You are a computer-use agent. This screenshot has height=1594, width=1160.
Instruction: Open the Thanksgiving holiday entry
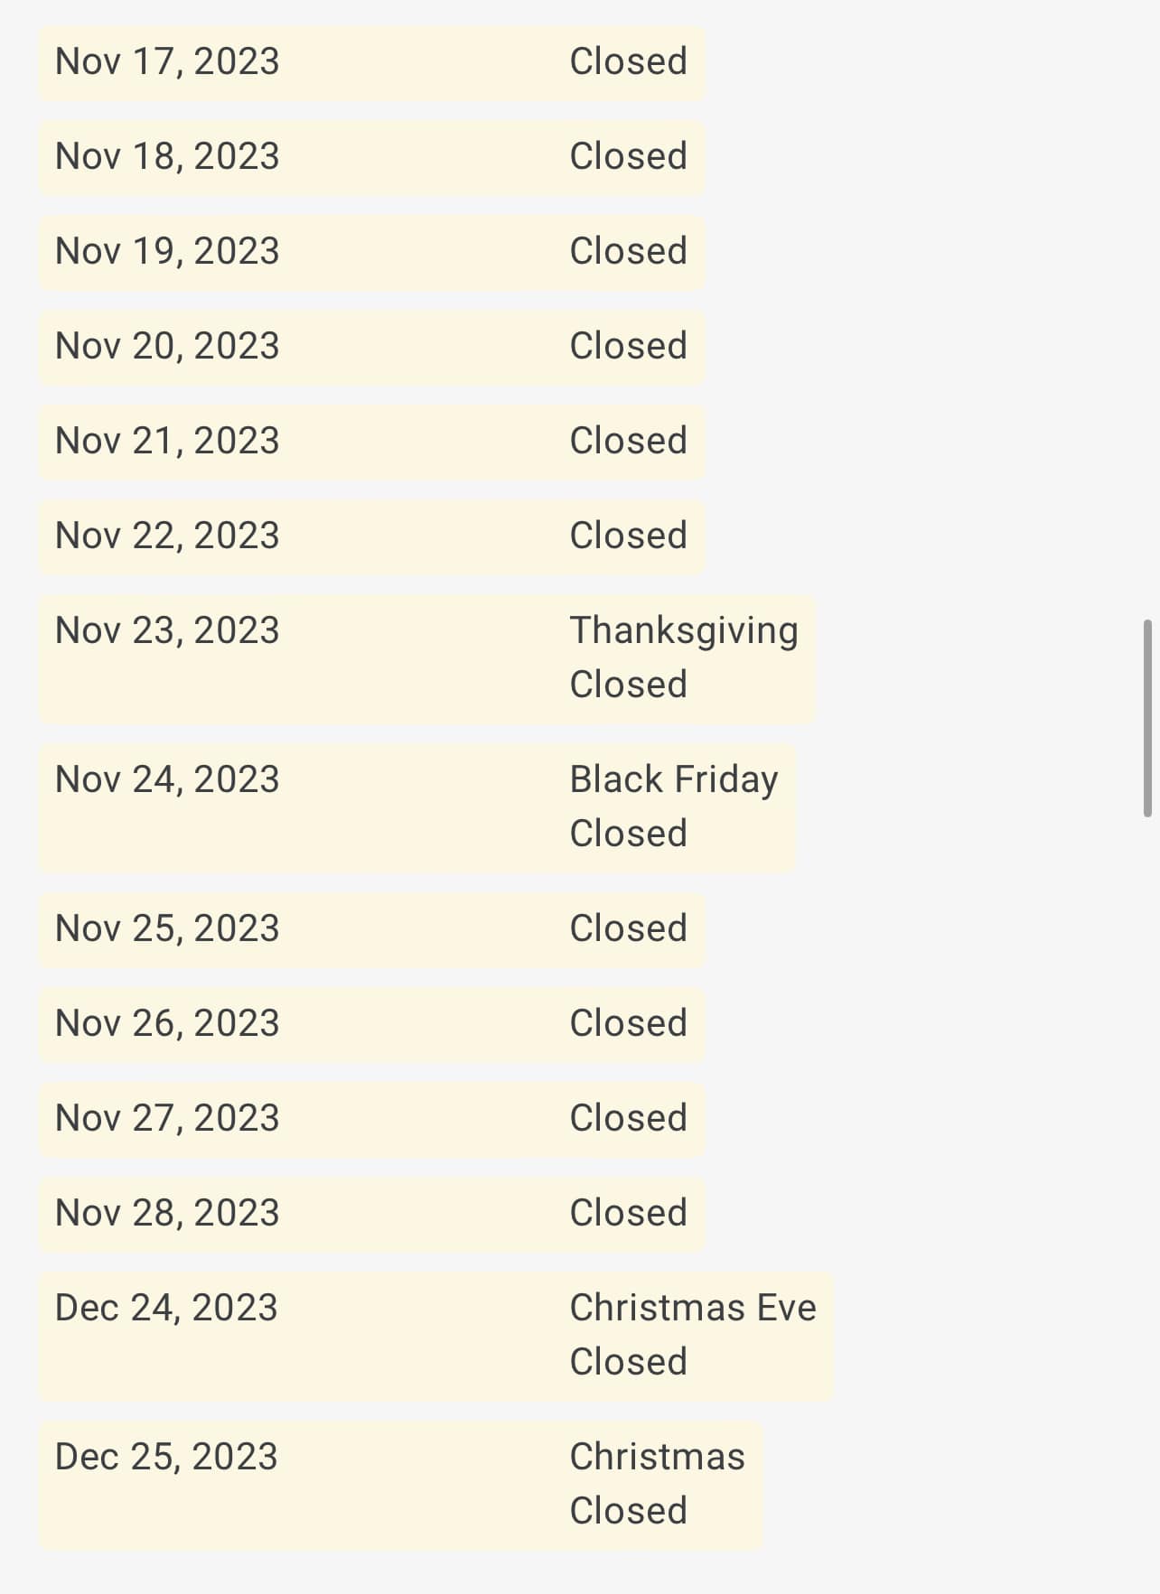tap(684, 630)
